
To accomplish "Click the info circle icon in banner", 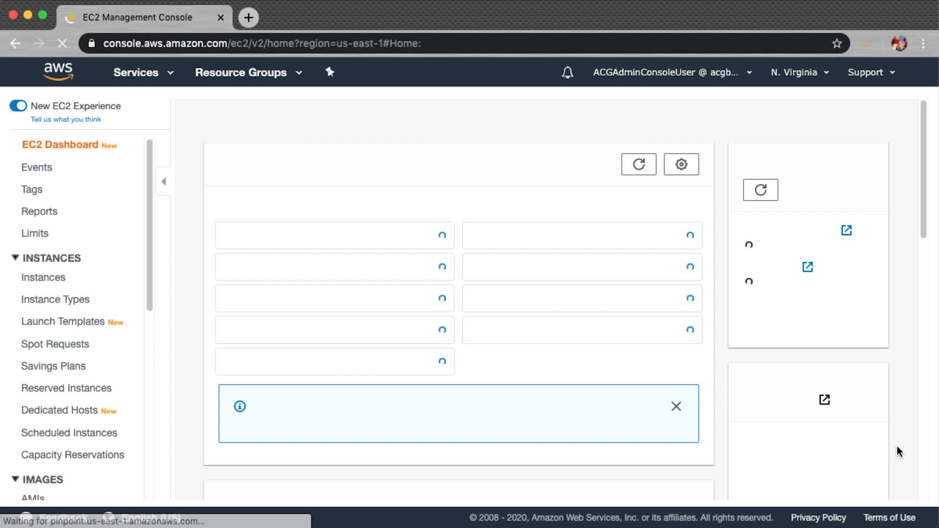I will pyautogui.click(x=240, y=406).
